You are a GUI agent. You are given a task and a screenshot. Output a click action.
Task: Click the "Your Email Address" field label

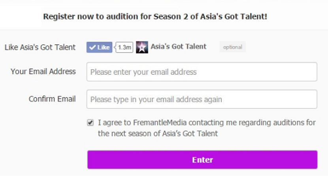[43, 72]
